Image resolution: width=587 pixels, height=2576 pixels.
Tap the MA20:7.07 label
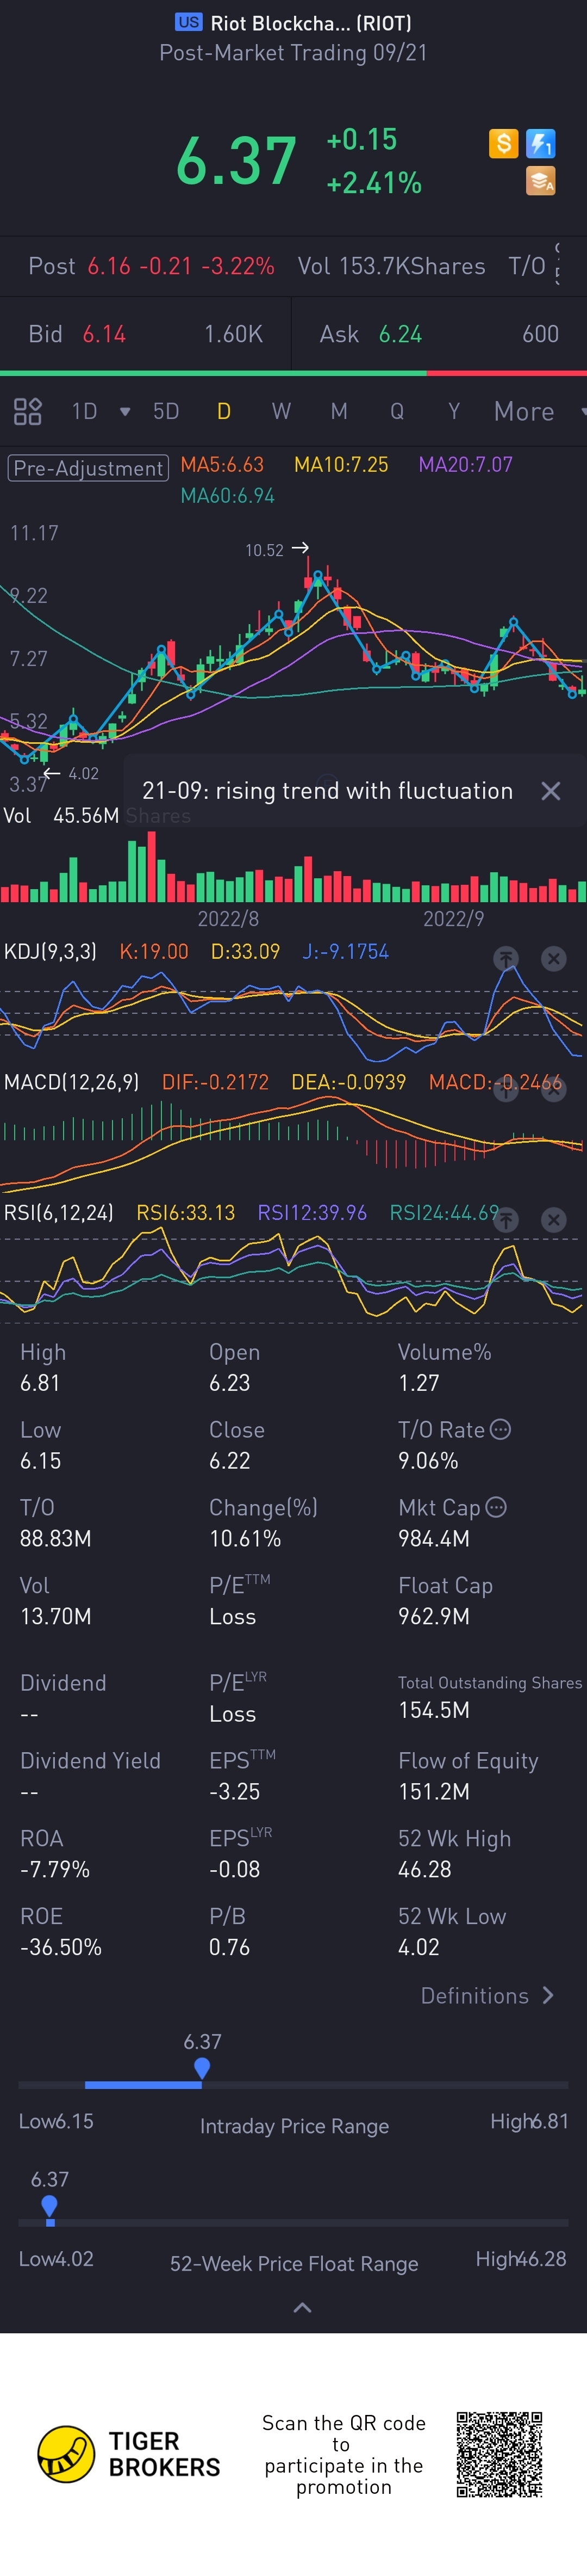[465, 464]
